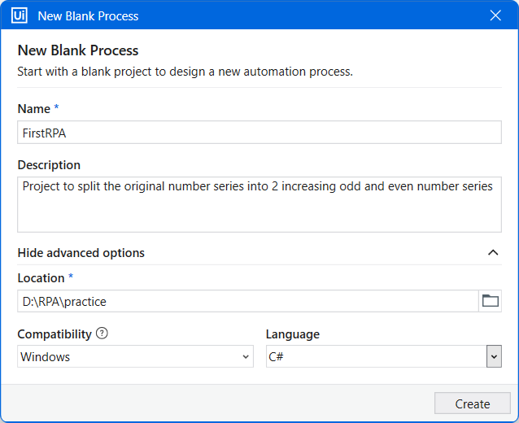Click the small arrow on the Compatibility dropdown

(246, 357)
